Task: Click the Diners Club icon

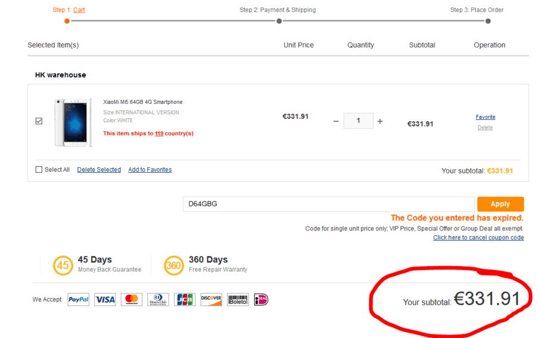Action: (158, 299)
